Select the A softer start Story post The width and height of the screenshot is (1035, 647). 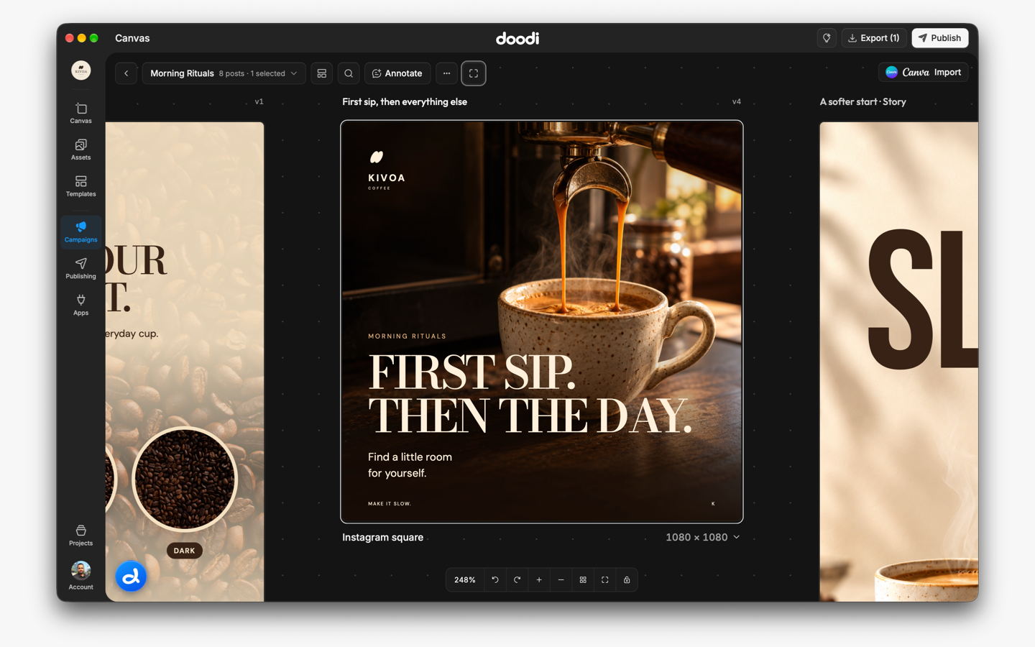[x=898, y=362]
